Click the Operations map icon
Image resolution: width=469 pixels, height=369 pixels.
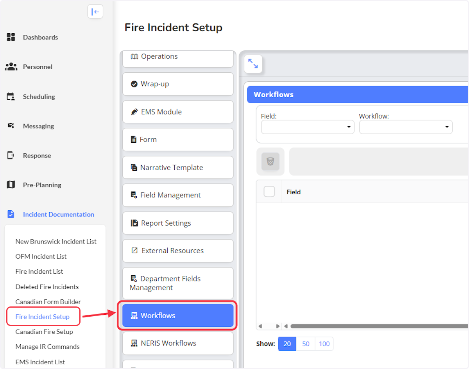(134, 56)
